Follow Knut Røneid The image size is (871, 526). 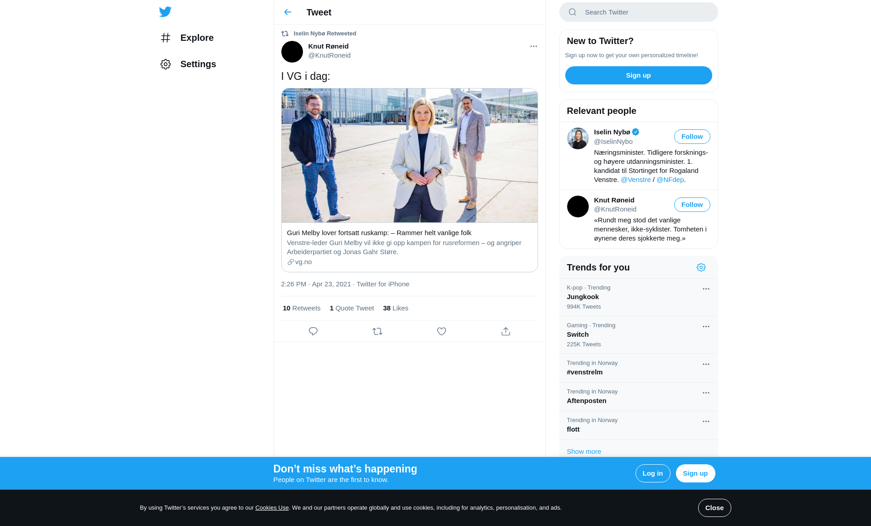tap(692, 205)
